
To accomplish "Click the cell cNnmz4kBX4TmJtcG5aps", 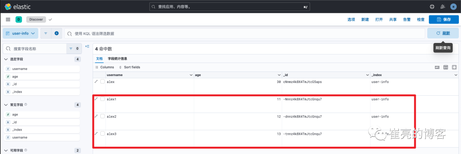I will tap(303, 82).
